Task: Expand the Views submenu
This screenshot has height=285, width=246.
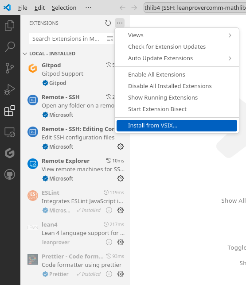Action: click(177, 35)
